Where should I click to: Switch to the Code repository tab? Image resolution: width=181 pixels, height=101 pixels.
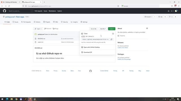coord(7,22)
